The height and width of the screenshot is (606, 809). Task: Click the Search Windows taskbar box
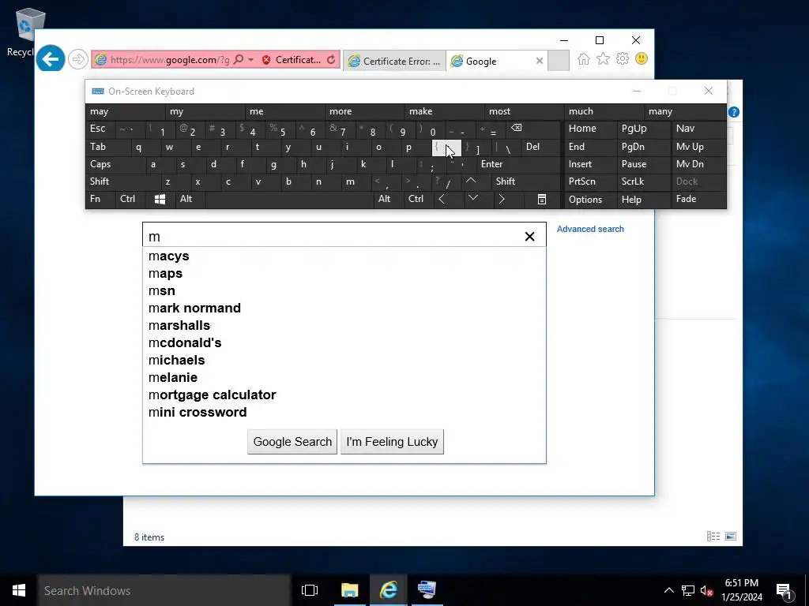click(x=164, y=590)
